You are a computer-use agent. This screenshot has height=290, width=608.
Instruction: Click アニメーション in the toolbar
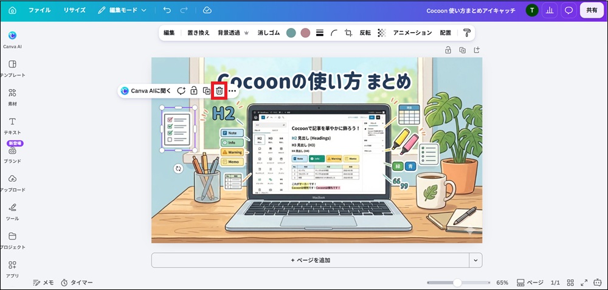click(x=413, y=33)
